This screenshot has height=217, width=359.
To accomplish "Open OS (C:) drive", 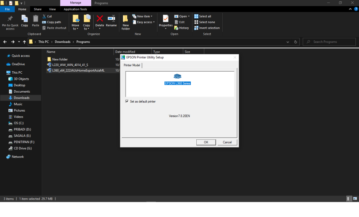I will (x=16, y=123).
